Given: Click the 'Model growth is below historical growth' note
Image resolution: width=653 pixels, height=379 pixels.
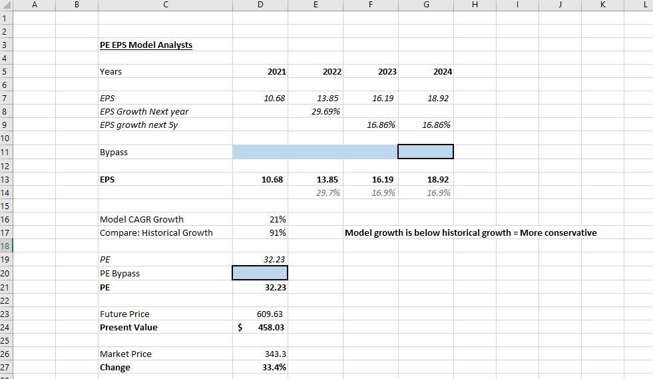Looking at the screenshot, I should click(471, 232).
